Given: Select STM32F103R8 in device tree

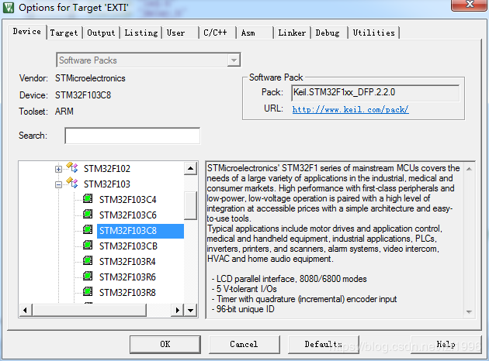Looking at the screenshot, I should click(127, 293).
